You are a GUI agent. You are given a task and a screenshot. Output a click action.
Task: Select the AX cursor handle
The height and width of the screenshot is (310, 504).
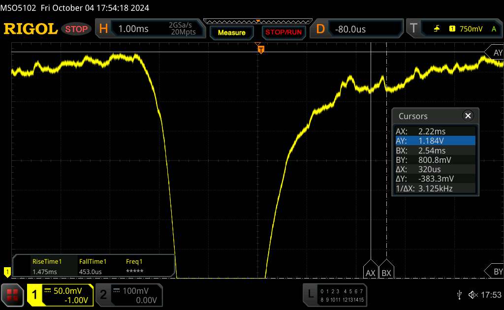[371, 272]
